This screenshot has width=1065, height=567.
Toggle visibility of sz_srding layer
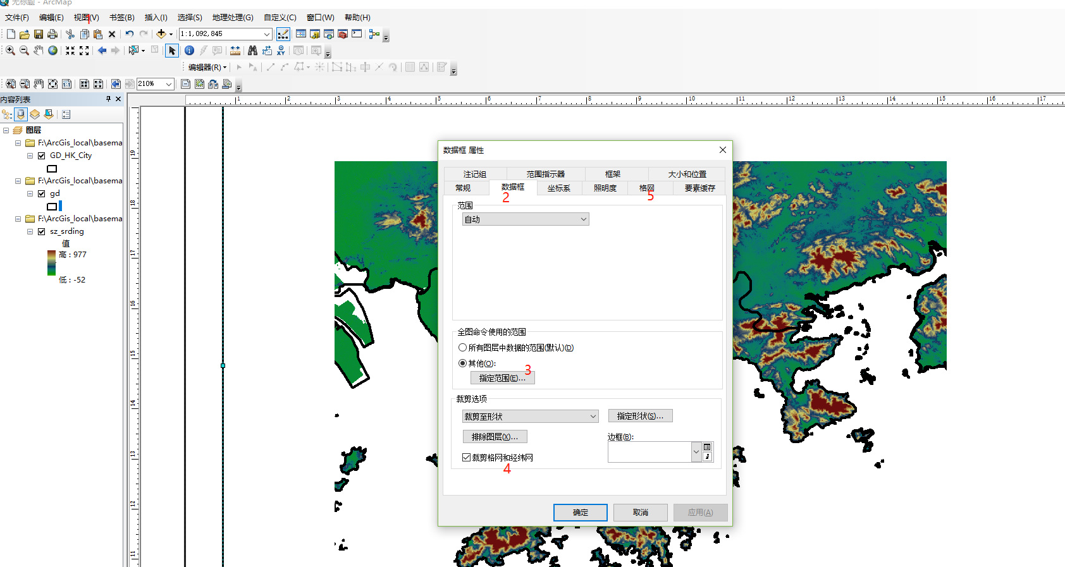[x=42, y=231]
